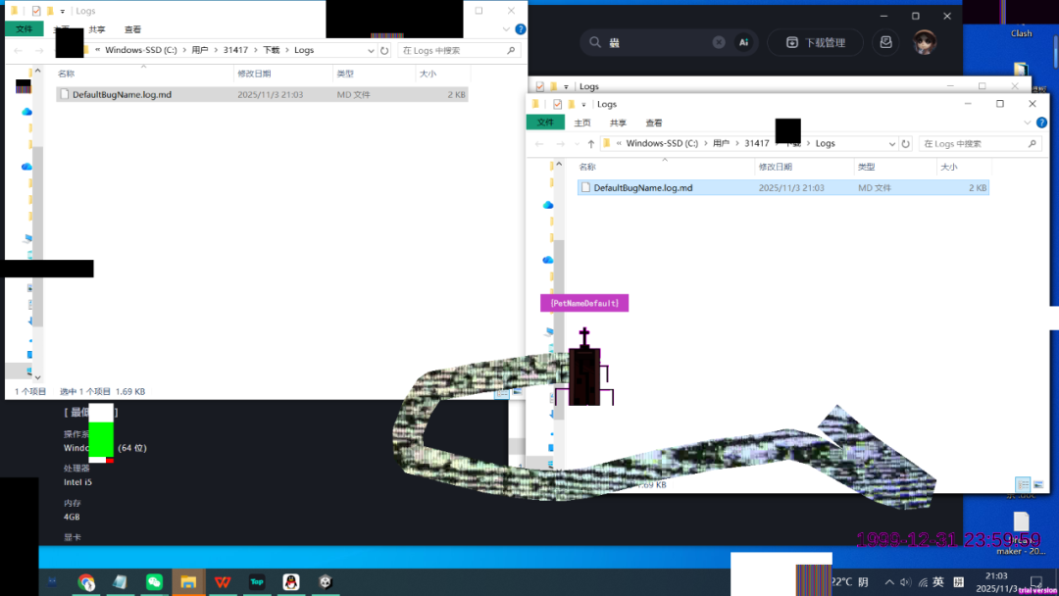Sort by 名称 in left Logs window
The height and width of the screenshot is (596, 1059).
point(67,74)
